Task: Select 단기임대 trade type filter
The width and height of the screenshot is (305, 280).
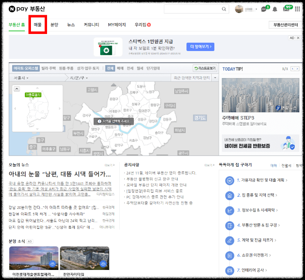Action: pos(153,68)
